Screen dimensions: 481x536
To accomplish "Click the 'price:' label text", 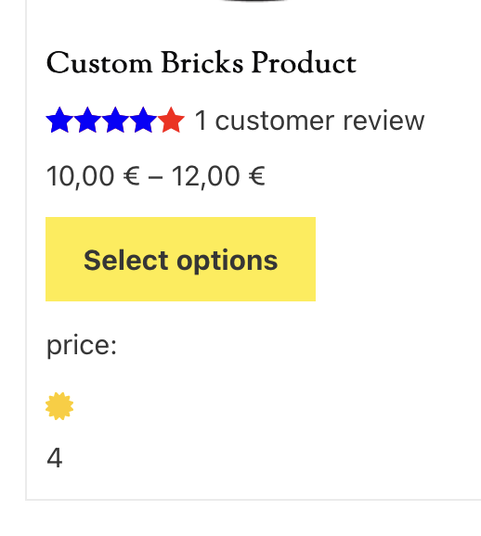I will [x=82, y=346].
